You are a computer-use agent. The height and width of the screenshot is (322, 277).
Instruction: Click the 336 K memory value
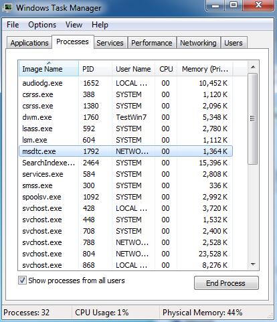point(218,185)
